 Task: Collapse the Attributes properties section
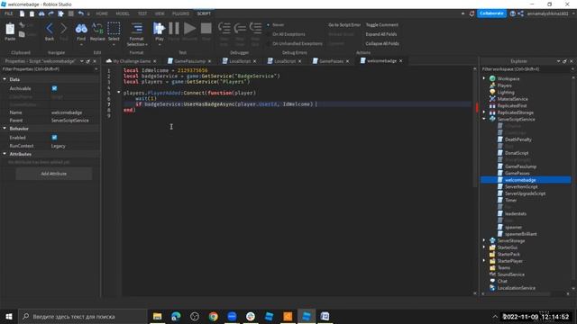[5, 154]
